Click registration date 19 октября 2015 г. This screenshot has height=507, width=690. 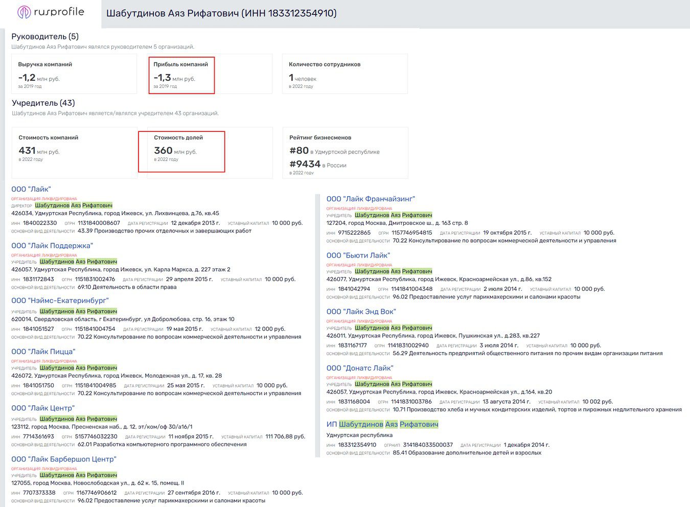[508, 233]
